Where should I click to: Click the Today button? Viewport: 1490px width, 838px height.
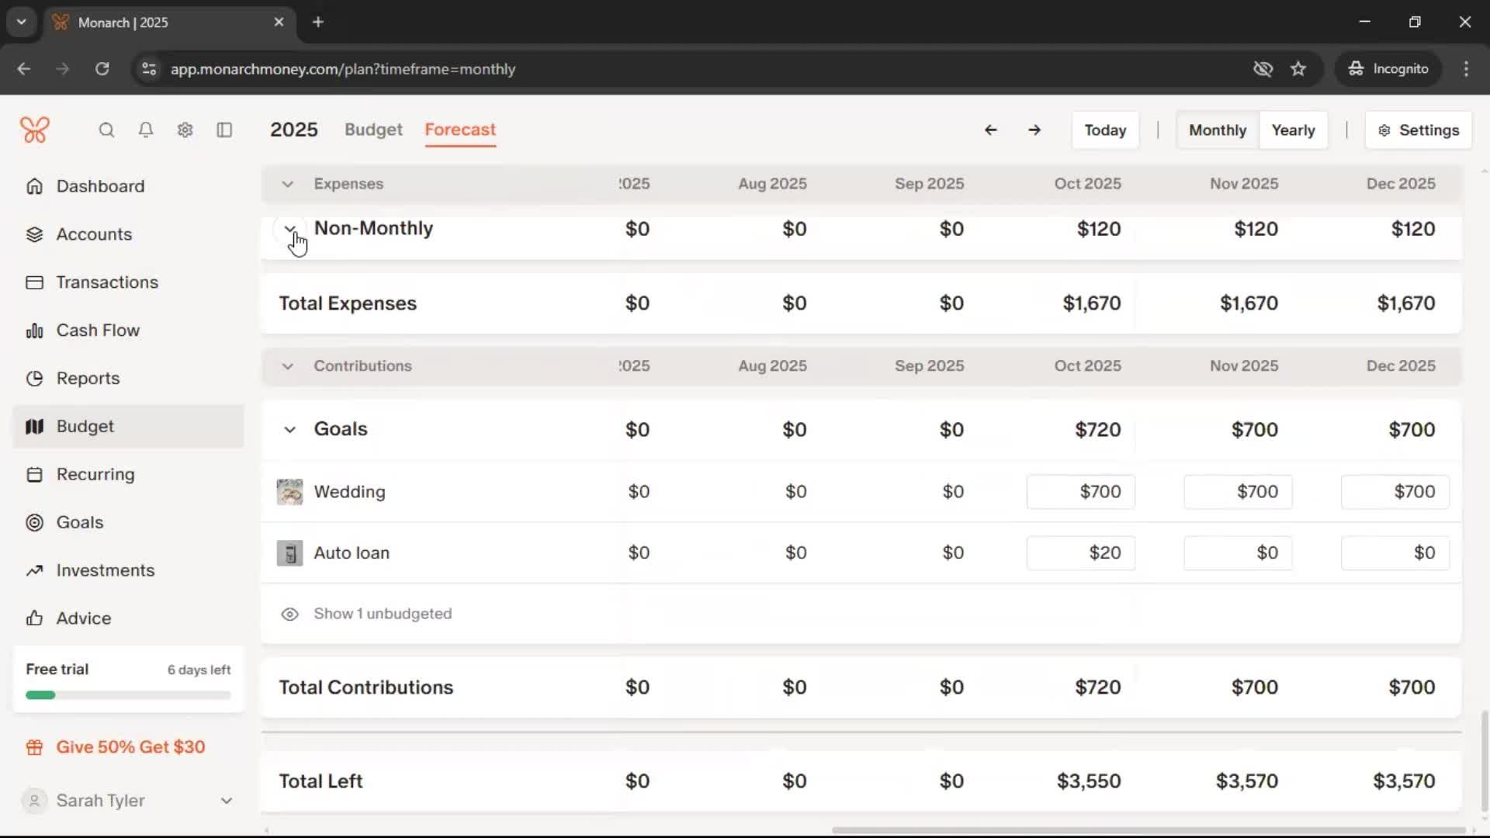(x=1104, y=130)
